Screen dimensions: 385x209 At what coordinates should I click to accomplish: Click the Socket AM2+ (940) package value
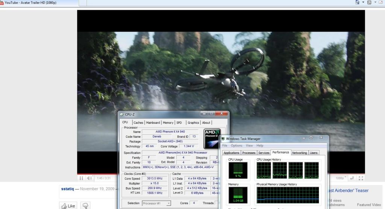tap(170, 141)
